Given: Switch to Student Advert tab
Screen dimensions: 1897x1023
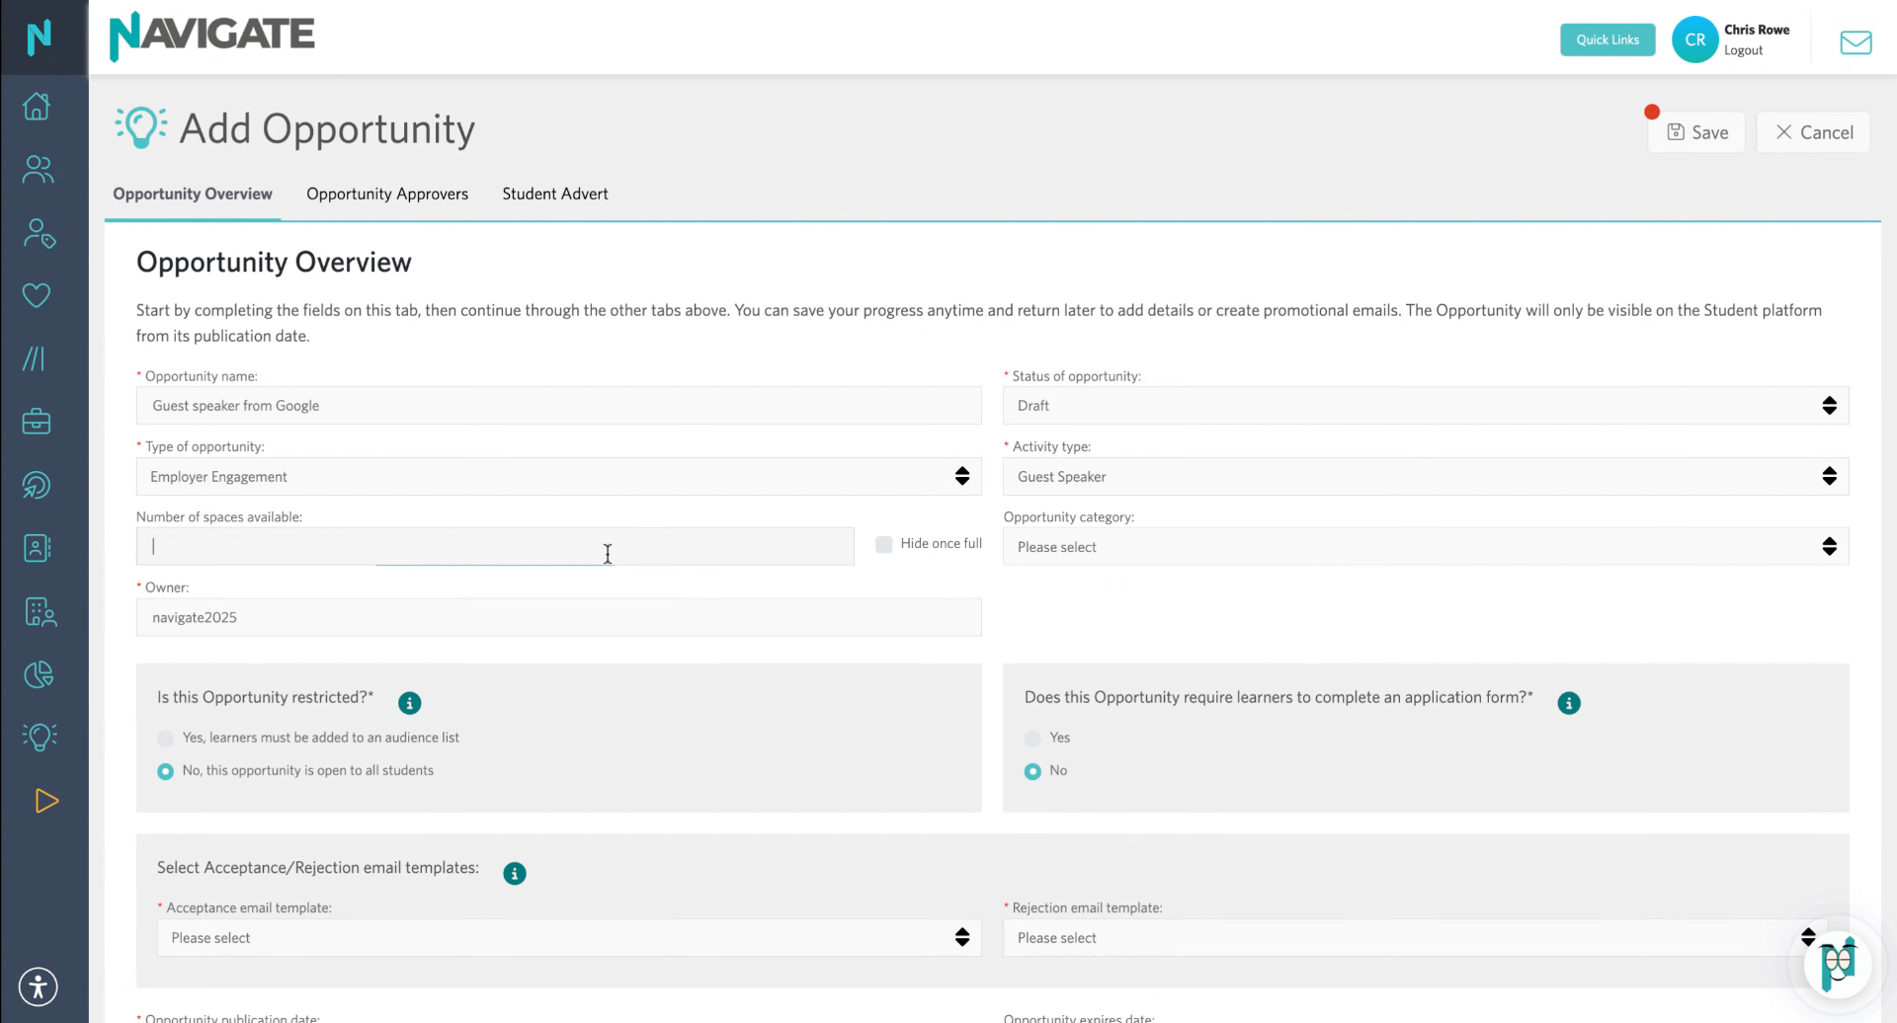Looking at the screenshot, I should (555, 194).
